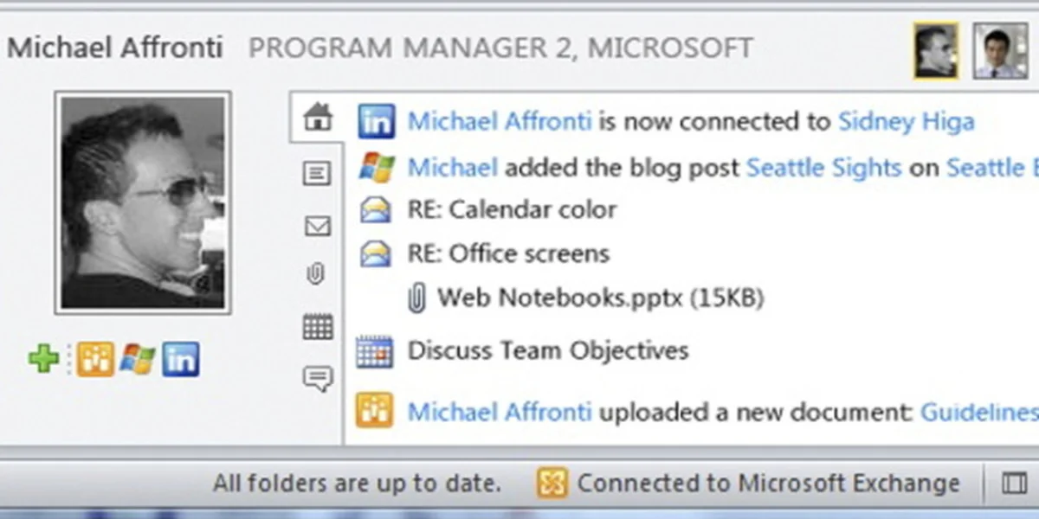Image resolution: width=1039 pixels, height=519 pixels.
Task: Open the RE: Calendar color email
Action: tap(512, 209)
